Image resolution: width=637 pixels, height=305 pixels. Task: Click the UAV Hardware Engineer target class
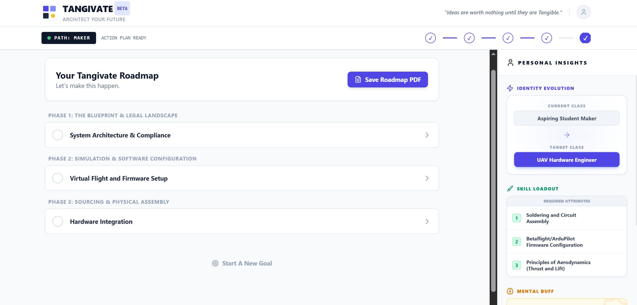coord(567,160)
